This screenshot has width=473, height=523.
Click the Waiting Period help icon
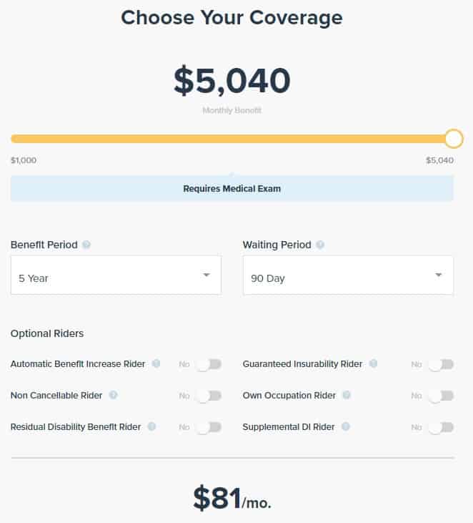click(320, 245)
